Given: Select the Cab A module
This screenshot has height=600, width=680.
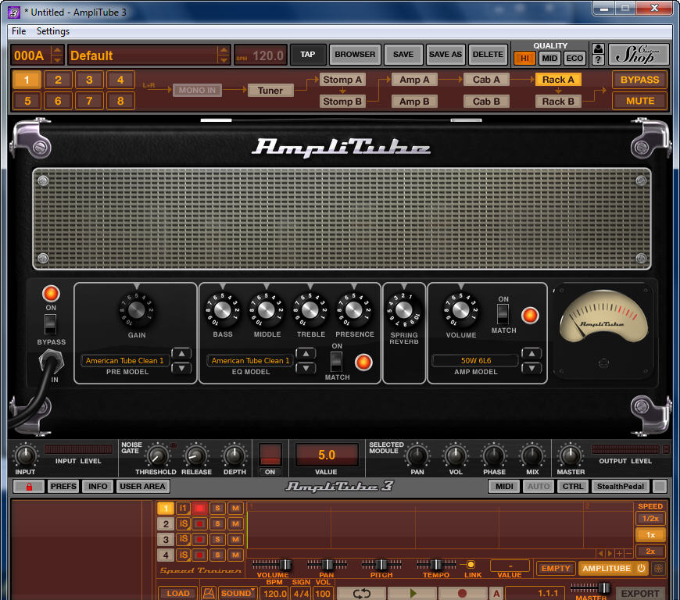Looking at the screenshot, I should coord(486,80).
